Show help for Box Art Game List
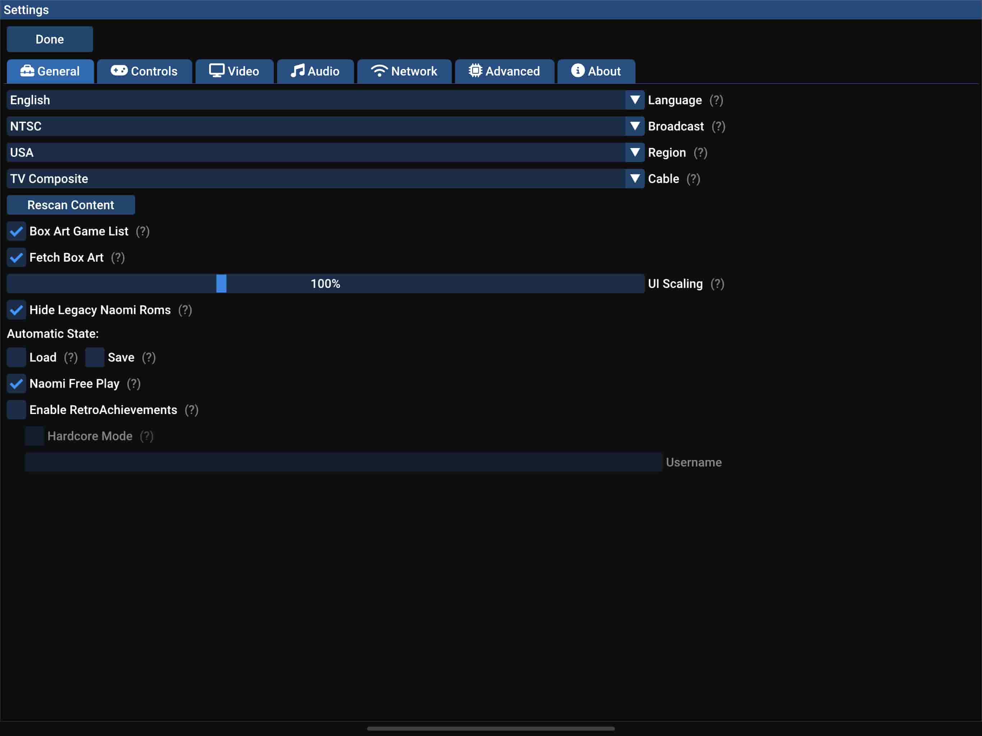982x736 pixels. (142, 231)
